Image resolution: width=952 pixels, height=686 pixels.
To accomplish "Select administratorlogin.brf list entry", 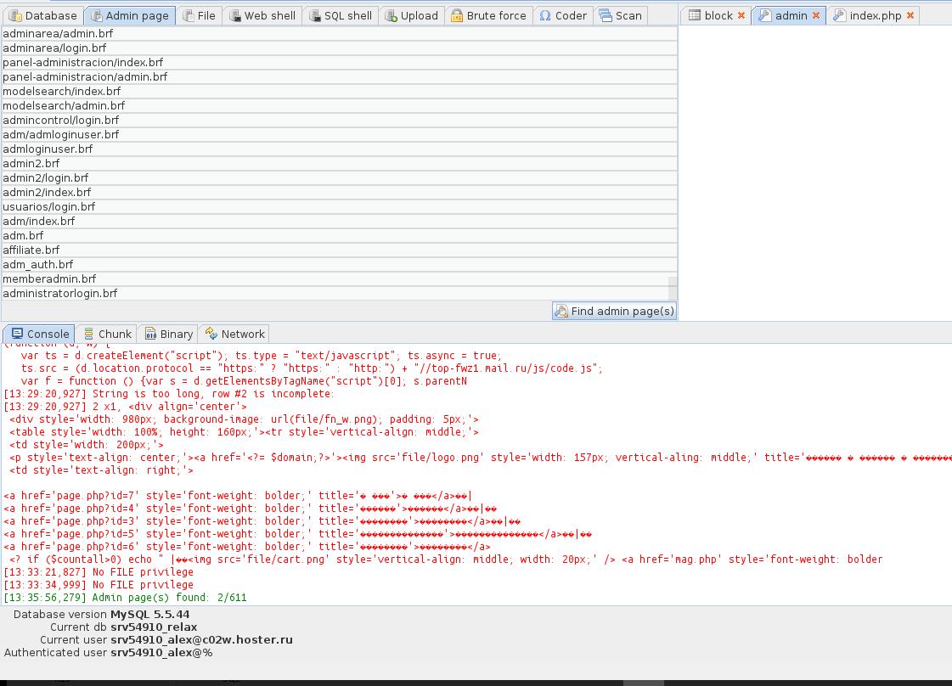I will point(60,293).
